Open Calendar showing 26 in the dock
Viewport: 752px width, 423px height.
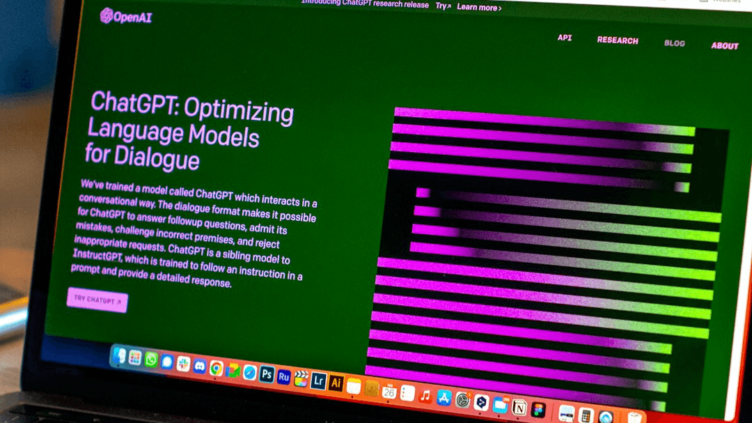[x=389, y=392]
